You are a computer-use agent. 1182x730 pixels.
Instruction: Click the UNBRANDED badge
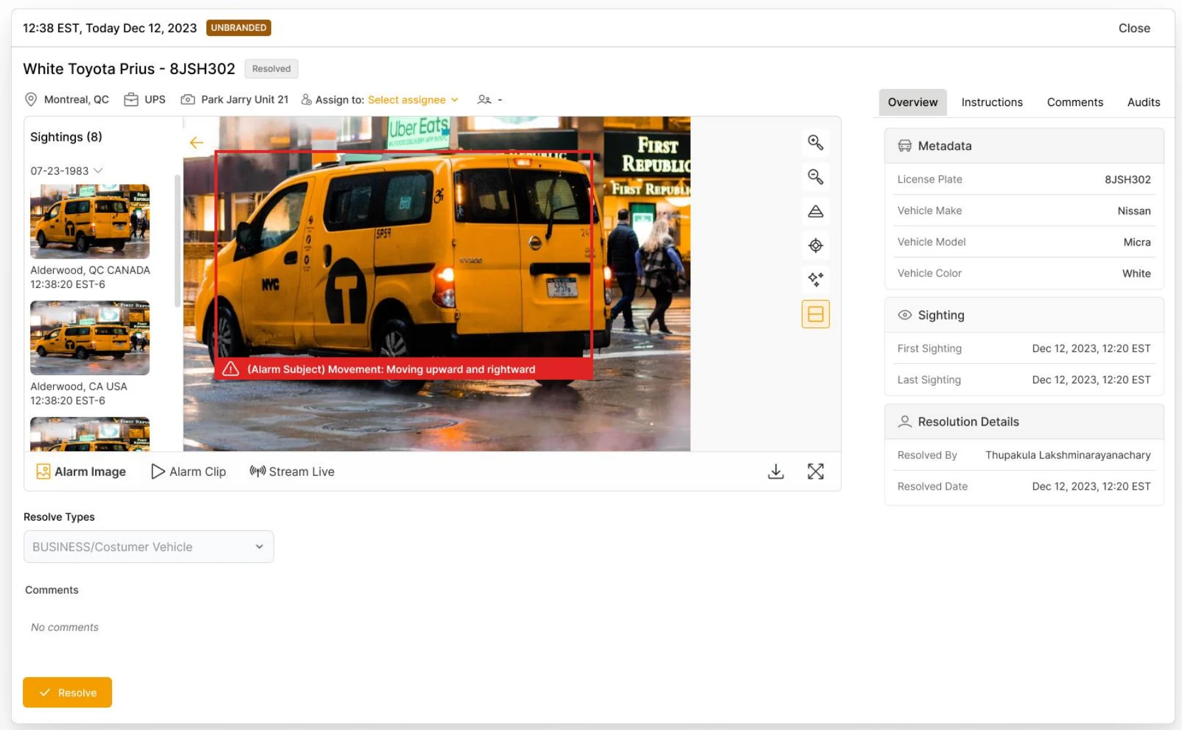(238, 27)
